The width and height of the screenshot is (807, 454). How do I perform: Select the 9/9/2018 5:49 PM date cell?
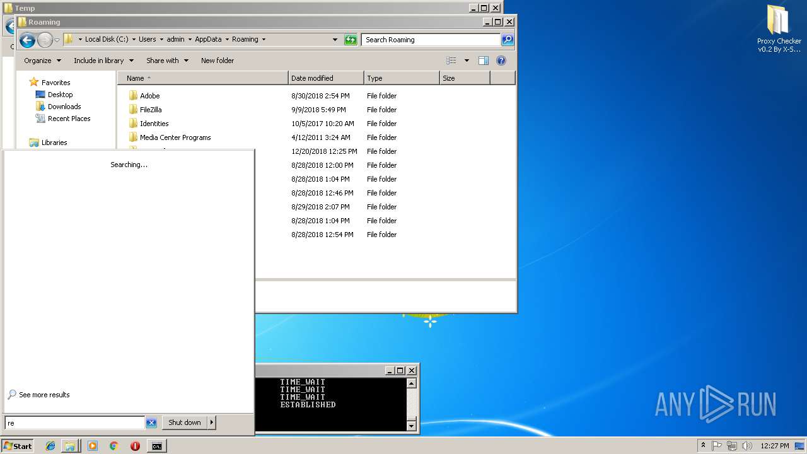[318, 110]
